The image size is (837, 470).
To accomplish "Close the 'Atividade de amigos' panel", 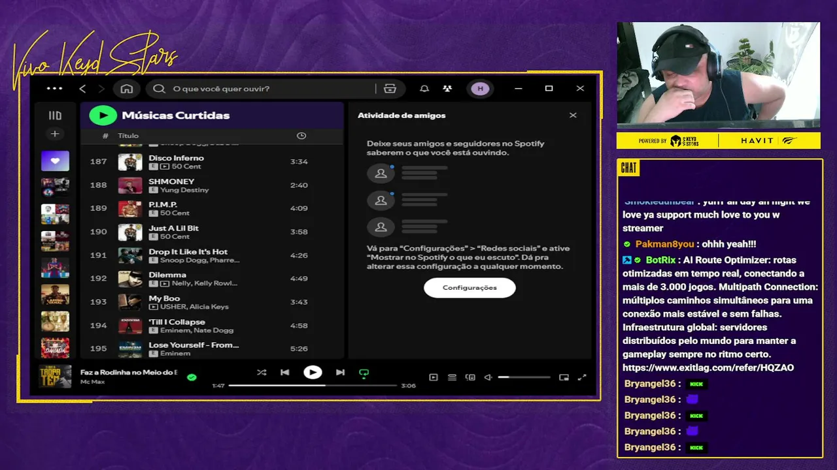I will [x=573, y=116].
